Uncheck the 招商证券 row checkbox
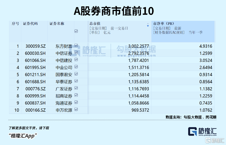 tap(76, 95)
